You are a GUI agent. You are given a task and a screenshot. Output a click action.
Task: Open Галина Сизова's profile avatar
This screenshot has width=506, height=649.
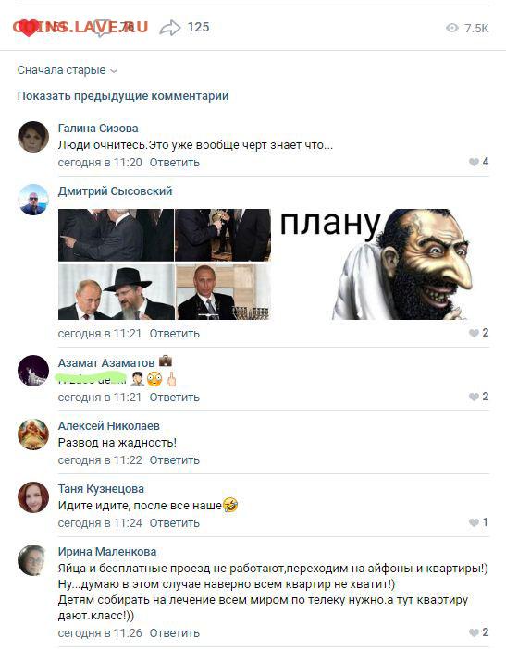33,137
